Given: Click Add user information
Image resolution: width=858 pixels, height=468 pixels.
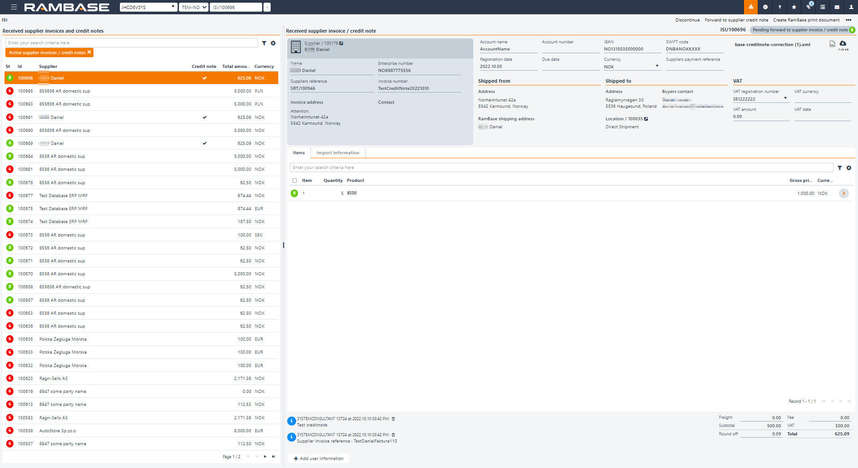Looking at the screenshot, I should pyautogui.click(x=319, y=459).
